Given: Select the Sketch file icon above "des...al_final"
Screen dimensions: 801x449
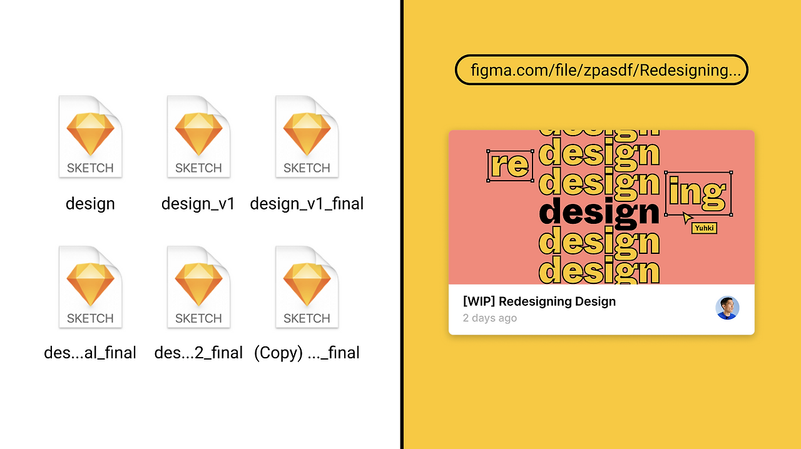Looking at the screenshot, I should [90, 287].
